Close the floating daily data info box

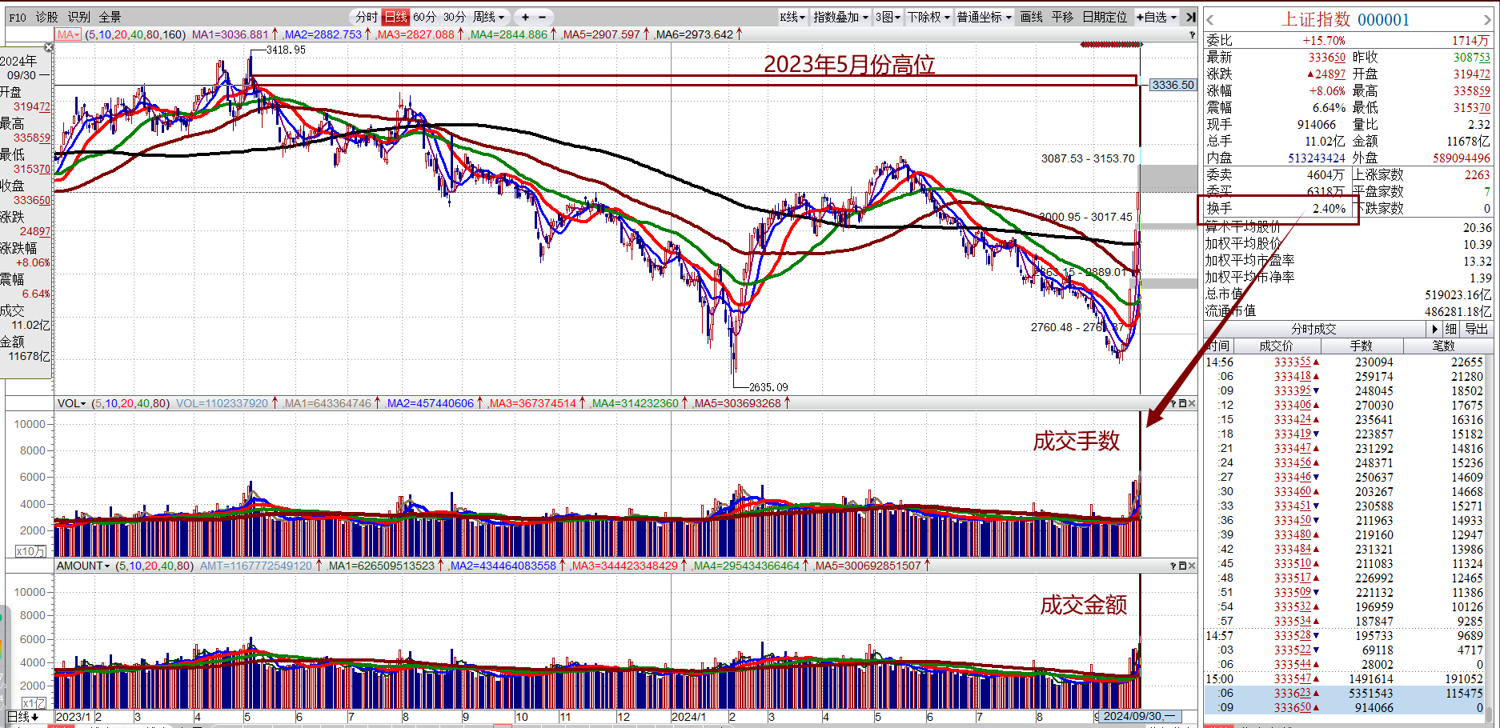(x=48, y=48)
